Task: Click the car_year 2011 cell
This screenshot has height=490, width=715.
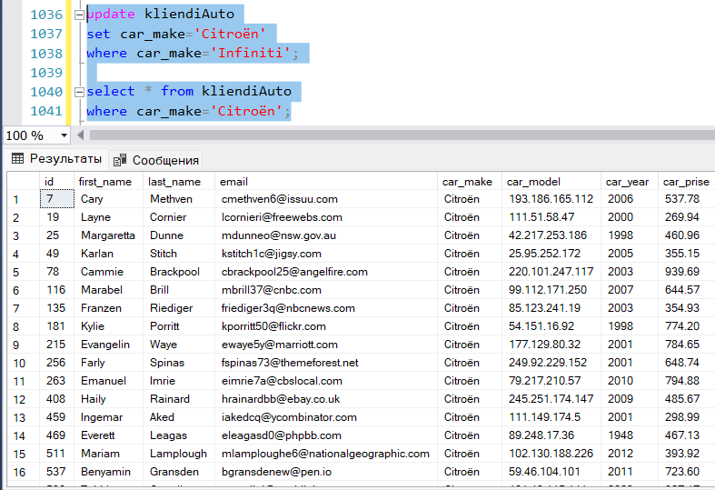Action: 630,472
